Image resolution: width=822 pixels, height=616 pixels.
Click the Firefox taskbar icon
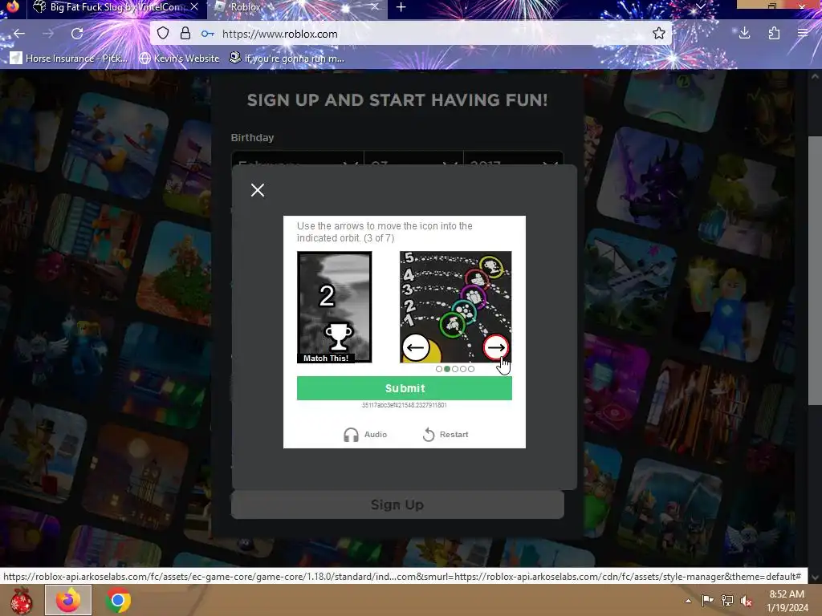click(68, 600)
